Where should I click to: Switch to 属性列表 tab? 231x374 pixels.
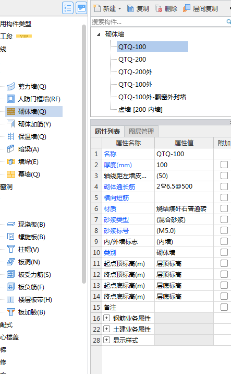click(x=107, y=132)
